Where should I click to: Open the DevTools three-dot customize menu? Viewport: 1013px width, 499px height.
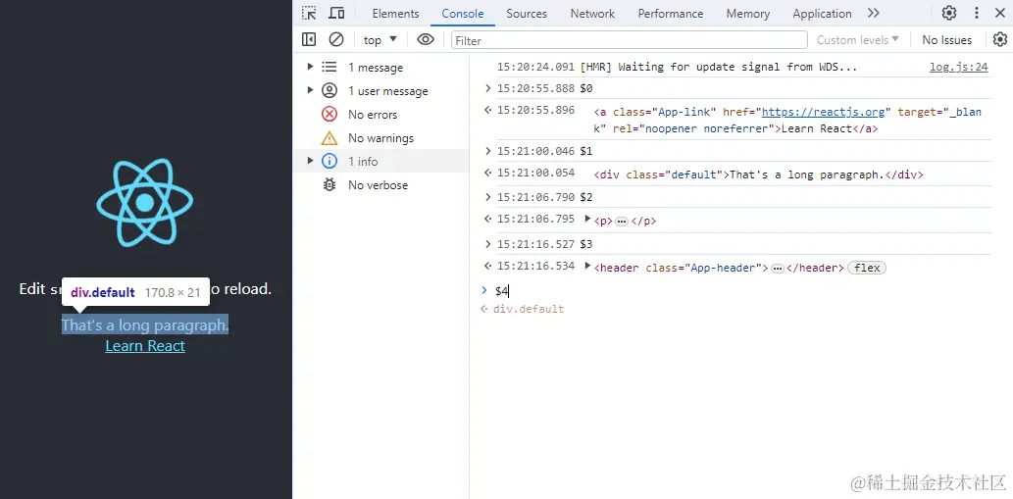[x=976, y=14]
